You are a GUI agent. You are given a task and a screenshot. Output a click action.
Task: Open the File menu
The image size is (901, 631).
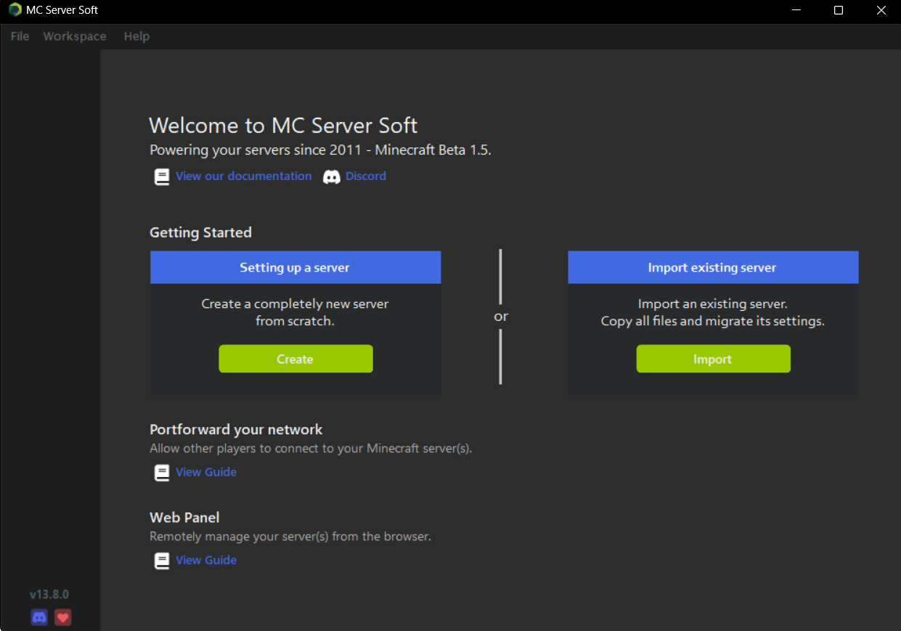[x=20, y=36]
